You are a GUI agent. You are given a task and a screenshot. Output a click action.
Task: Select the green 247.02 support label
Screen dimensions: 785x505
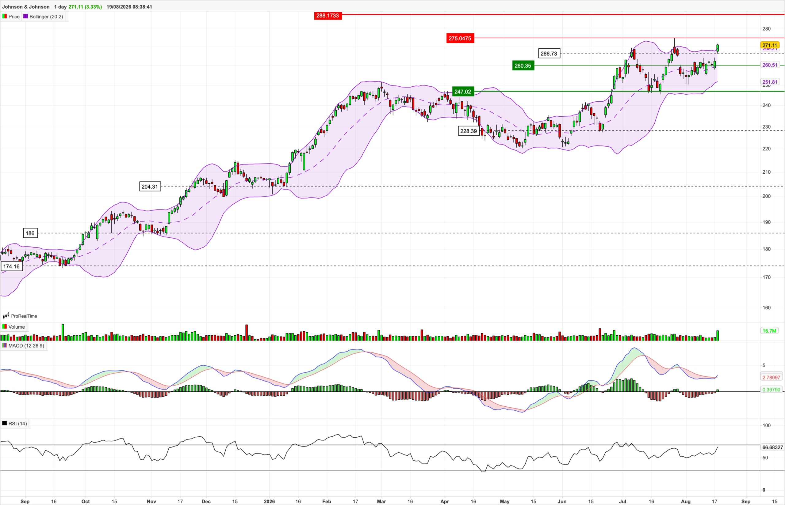click(x=463, y=92)
